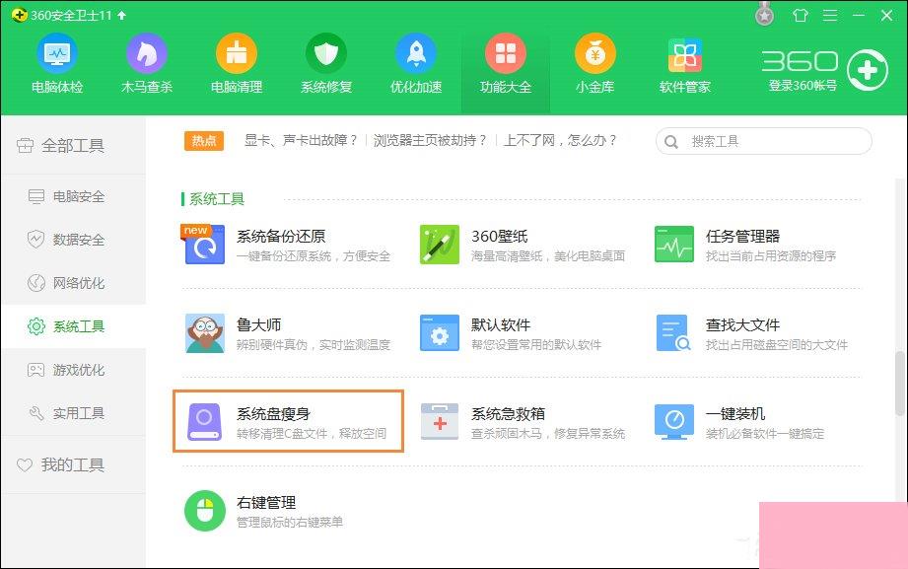
Task: Select 全部工具 in sidebar
Action: click(73, 145)
